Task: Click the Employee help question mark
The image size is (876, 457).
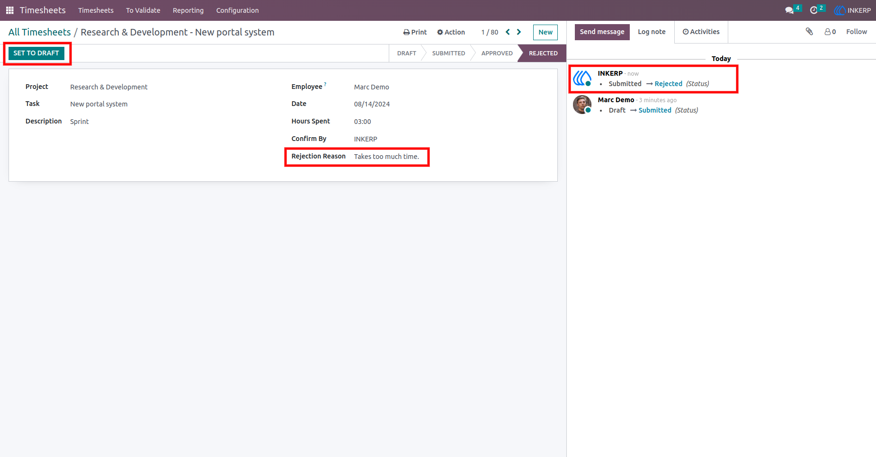Action: [325, 84]
